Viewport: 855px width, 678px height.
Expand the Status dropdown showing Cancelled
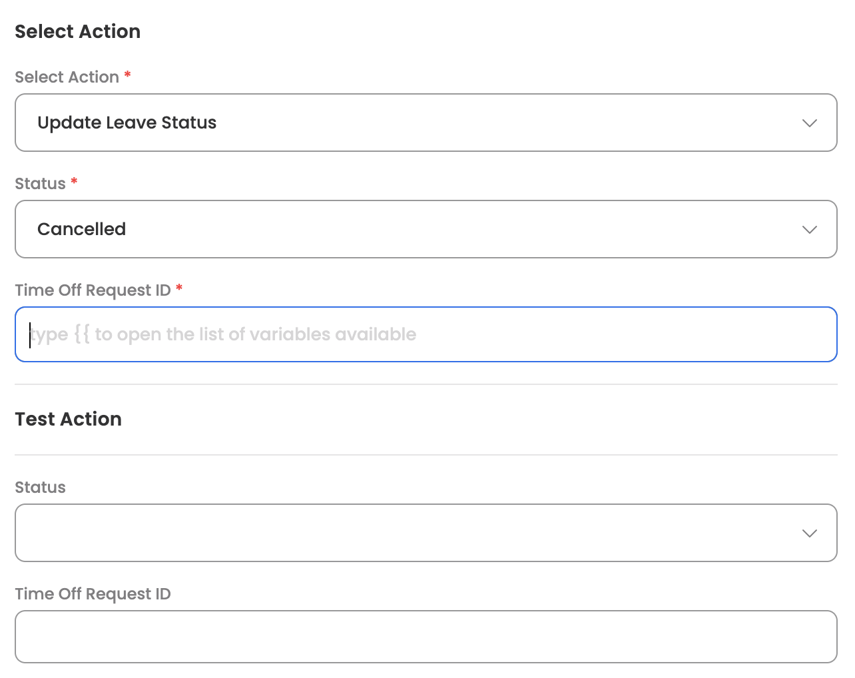[x=426, y=229]
